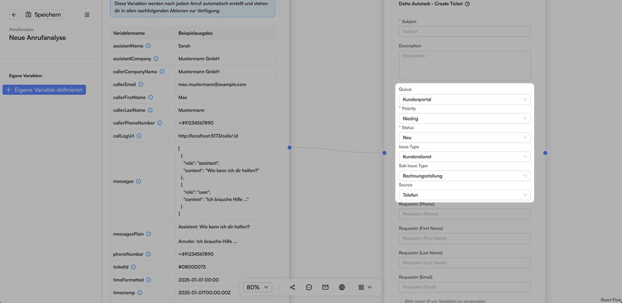Click info icon next to callerFirstName
The height and width of the screenshot is (303, 622).
tap(150, 97)
